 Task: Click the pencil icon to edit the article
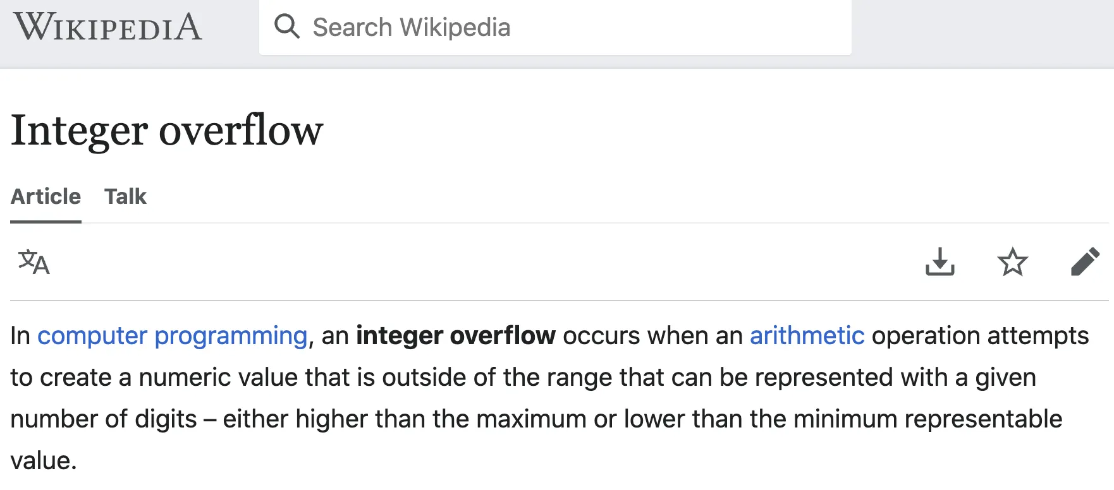pyautogui.click(x=1085, y=262)
